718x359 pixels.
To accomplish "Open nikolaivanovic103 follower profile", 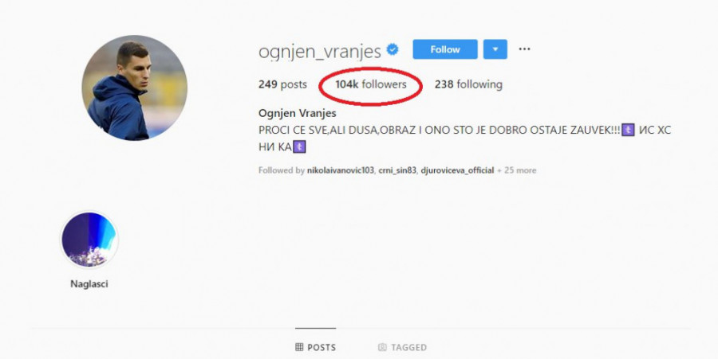I will (340, 170).
